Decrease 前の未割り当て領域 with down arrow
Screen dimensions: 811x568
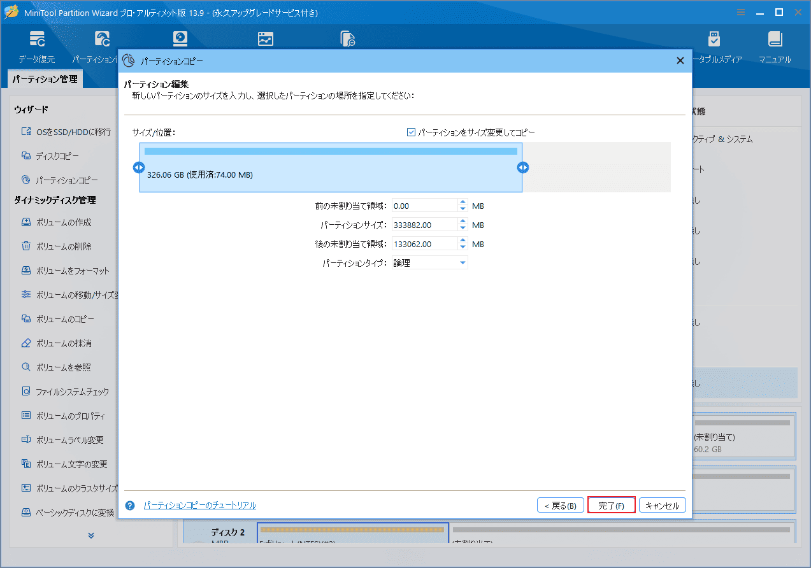pyautogui.click(x=463, y=209)
